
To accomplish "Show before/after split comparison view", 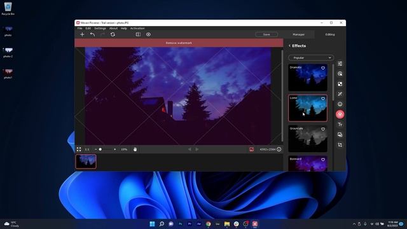I will pos(138,34).
